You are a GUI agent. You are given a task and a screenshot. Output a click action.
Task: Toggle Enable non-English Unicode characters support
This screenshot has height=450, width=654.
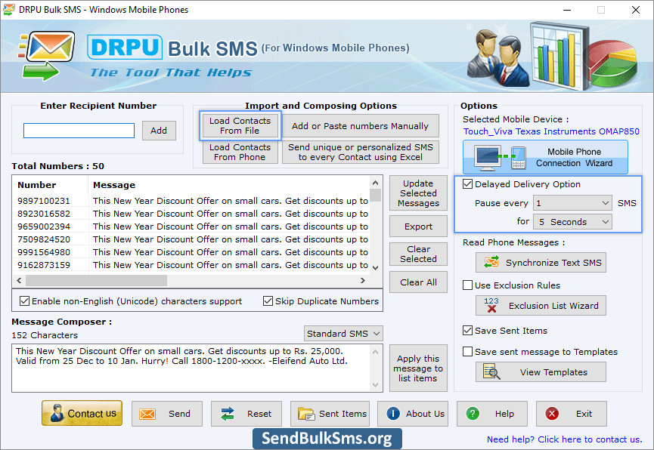pos(25,301)
